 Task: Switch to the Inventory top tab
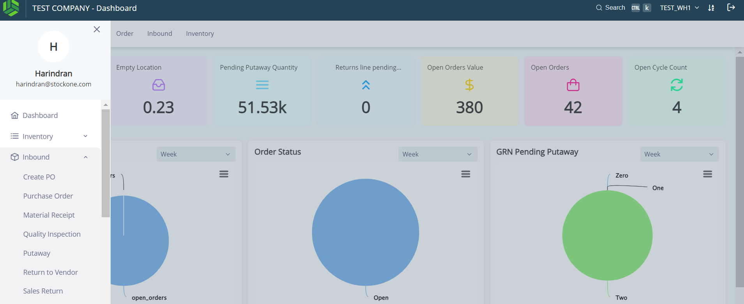tap(200, 33)
